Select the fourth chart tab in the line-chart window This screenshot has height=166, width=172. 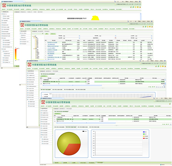[x=80, y=90]
